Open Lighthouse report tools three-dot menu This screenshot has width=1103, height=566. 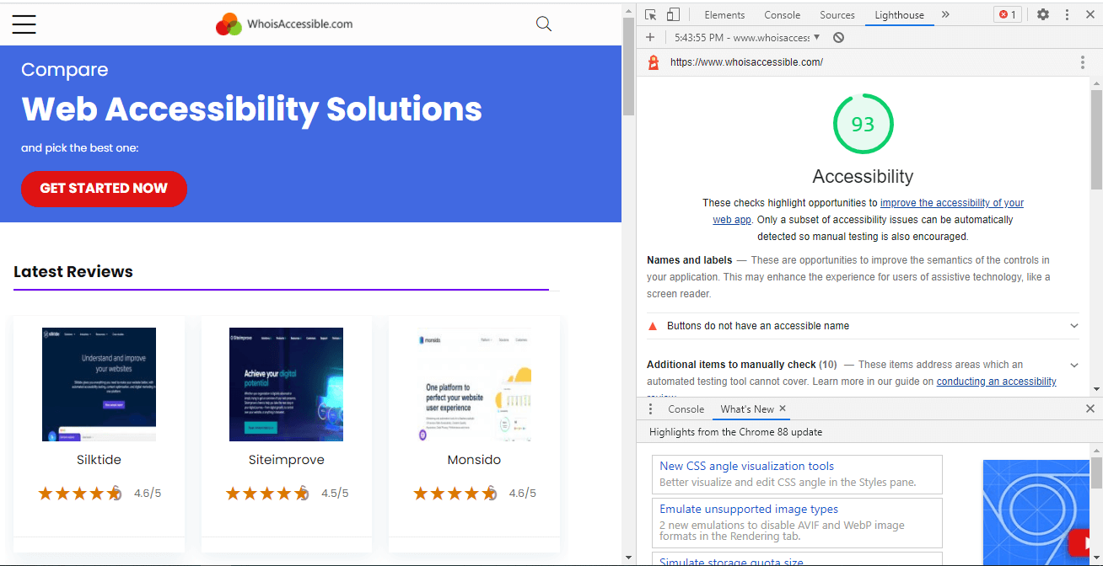pos(1083,62)
